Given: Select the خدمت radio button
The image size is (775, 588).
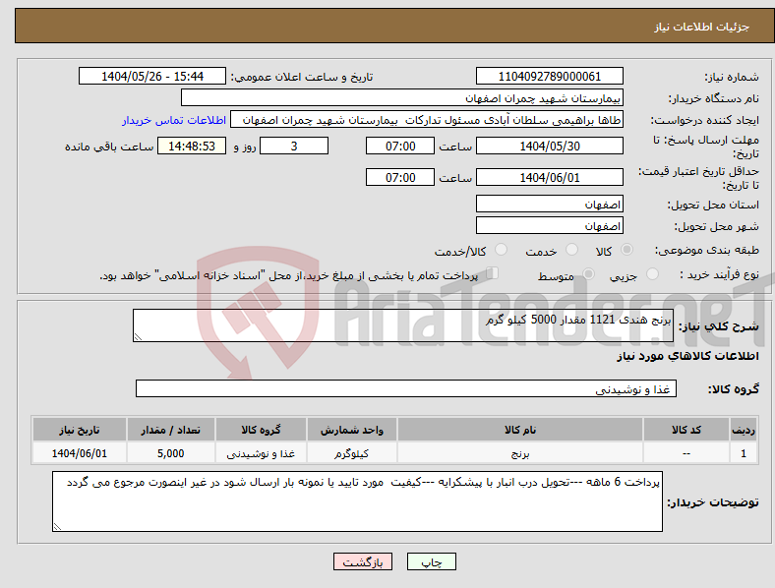Looking at the screenshot, I should [x=571, y=250].
